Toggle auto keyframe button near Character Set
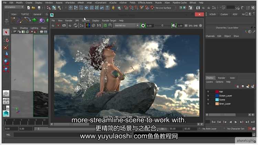 pos(250,128)
